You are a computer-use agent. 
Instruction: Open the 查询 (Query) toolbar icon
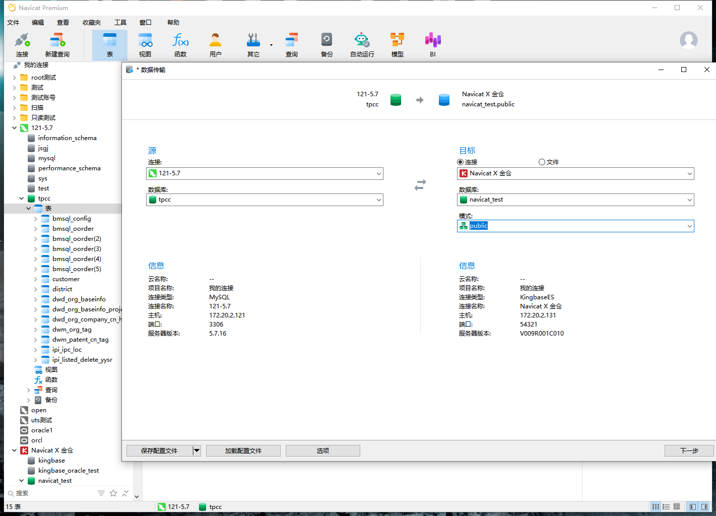pyautogui.click(x=292, y=45)
